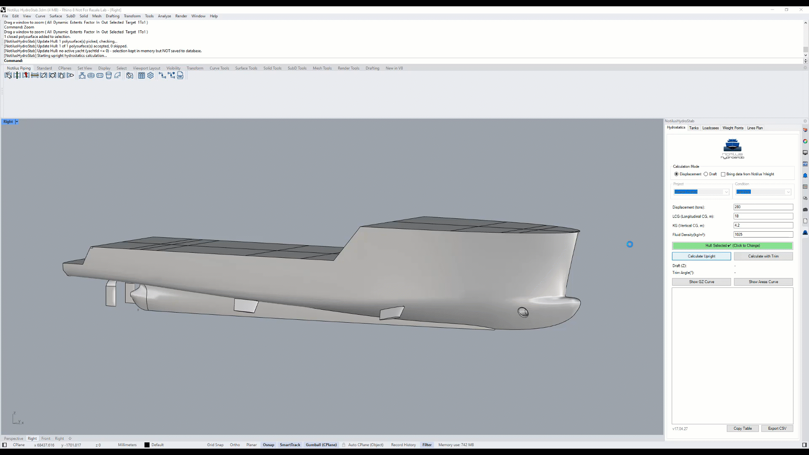This screenshot has height=455, width=809.
Task: Open the Right viewport title dropdown arrow
Action: pyautogui.click(x=17, y=122)
